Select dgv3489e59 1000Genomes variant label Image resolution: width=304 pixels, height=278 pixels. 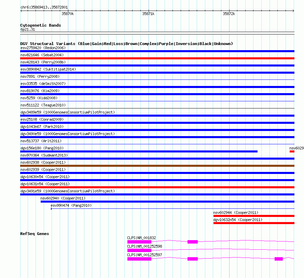(68, 112)
